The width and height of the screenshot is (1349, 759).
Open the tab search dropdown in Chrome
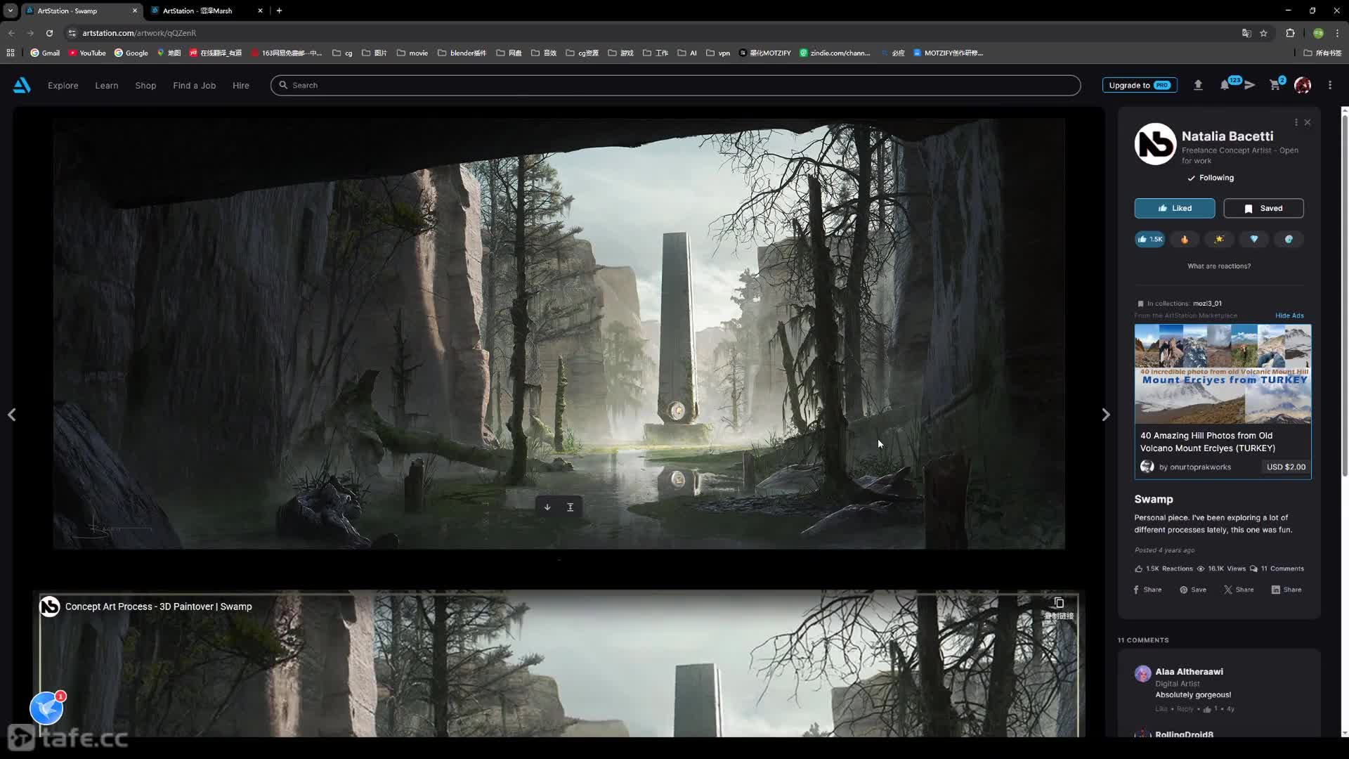(x=11, y=11)
